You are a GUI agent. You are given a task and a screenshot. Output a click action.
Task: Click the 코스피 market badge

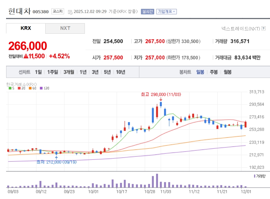(58, 12)
